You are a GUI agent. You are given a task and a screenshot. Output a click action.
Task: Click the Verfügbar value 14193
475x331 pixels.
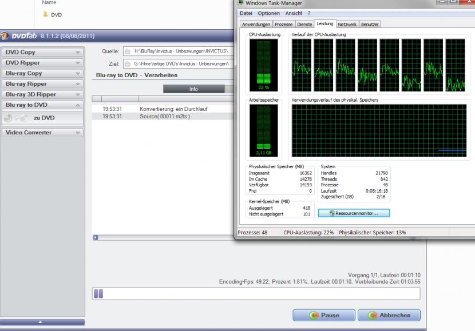tap(306, 185)
